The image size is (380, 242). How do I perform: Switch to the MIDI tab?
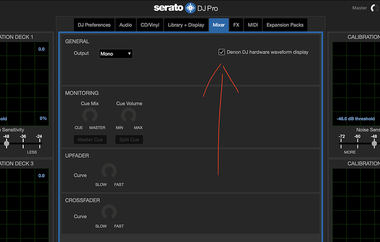(253, 25)
